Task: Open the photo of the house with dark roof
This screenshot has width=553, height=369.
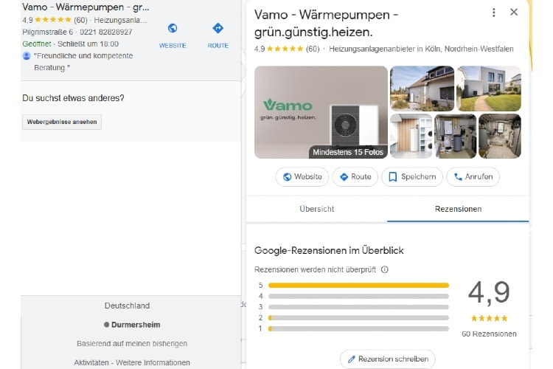Action: (422, 89)
